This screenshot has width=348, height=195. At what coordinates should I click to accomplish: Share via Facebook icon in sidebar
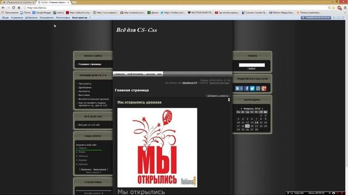click(x=246, y=88)
